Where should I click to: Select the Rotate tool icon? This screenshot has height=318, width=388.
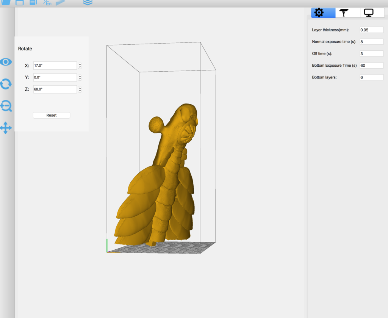pyautogui.click(x=6, y=84)
